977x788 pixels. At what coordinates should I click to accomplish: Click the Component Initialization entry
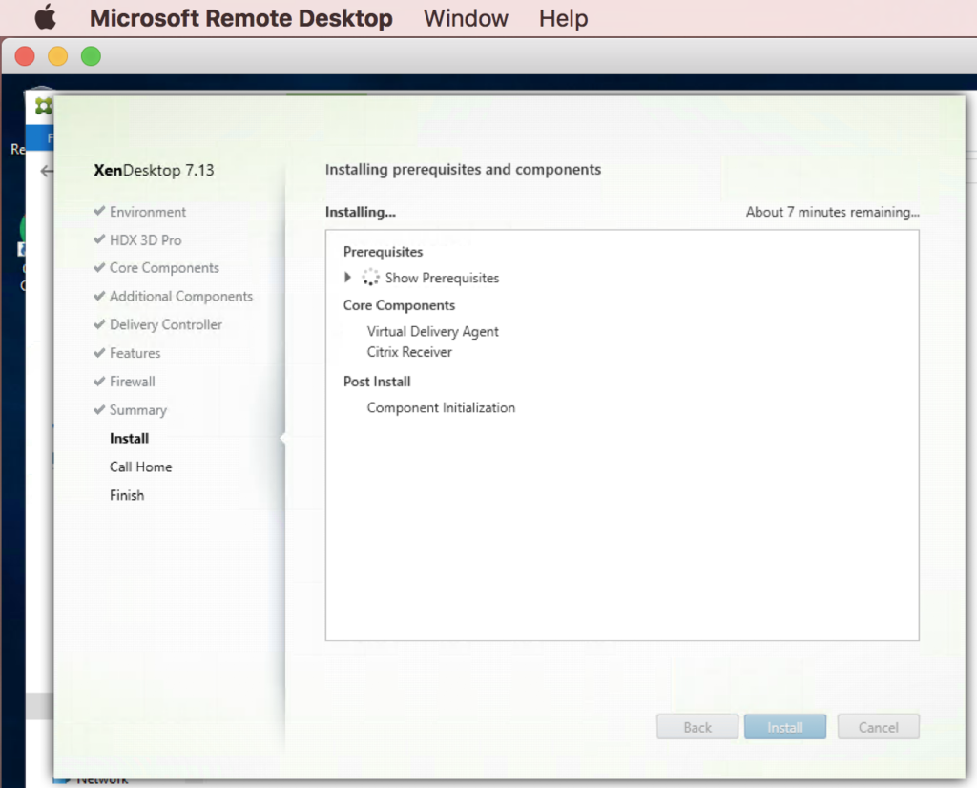[441, 407]
